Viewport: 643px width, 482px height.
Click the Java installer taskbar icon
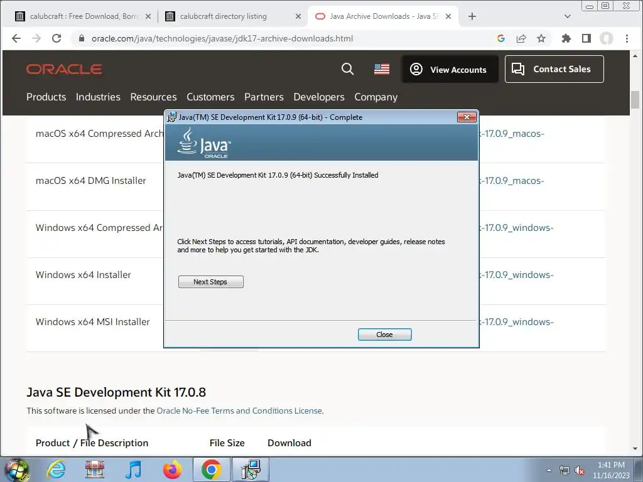click(x=251, y=469)
